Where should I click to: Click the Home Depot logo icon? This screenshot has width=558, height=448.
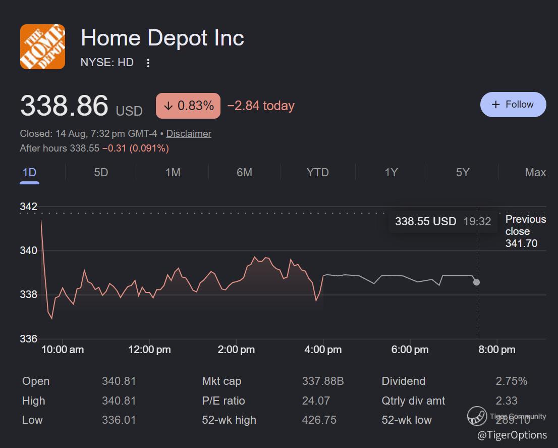coord(42,46)
